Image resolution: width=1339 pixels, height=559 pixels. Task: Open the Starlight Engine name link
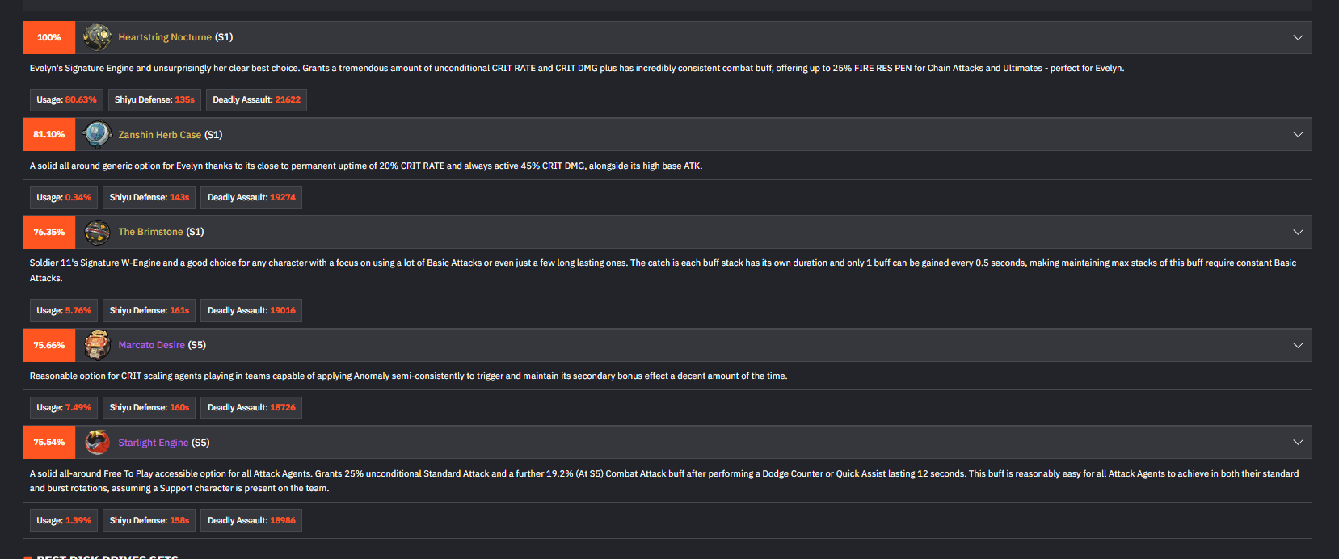[x=153, y=443]
